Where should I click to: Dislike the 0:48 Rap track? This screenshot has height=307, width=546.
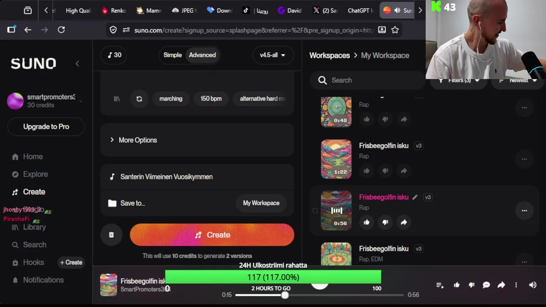pyautogui.click(x=385, y=119)
